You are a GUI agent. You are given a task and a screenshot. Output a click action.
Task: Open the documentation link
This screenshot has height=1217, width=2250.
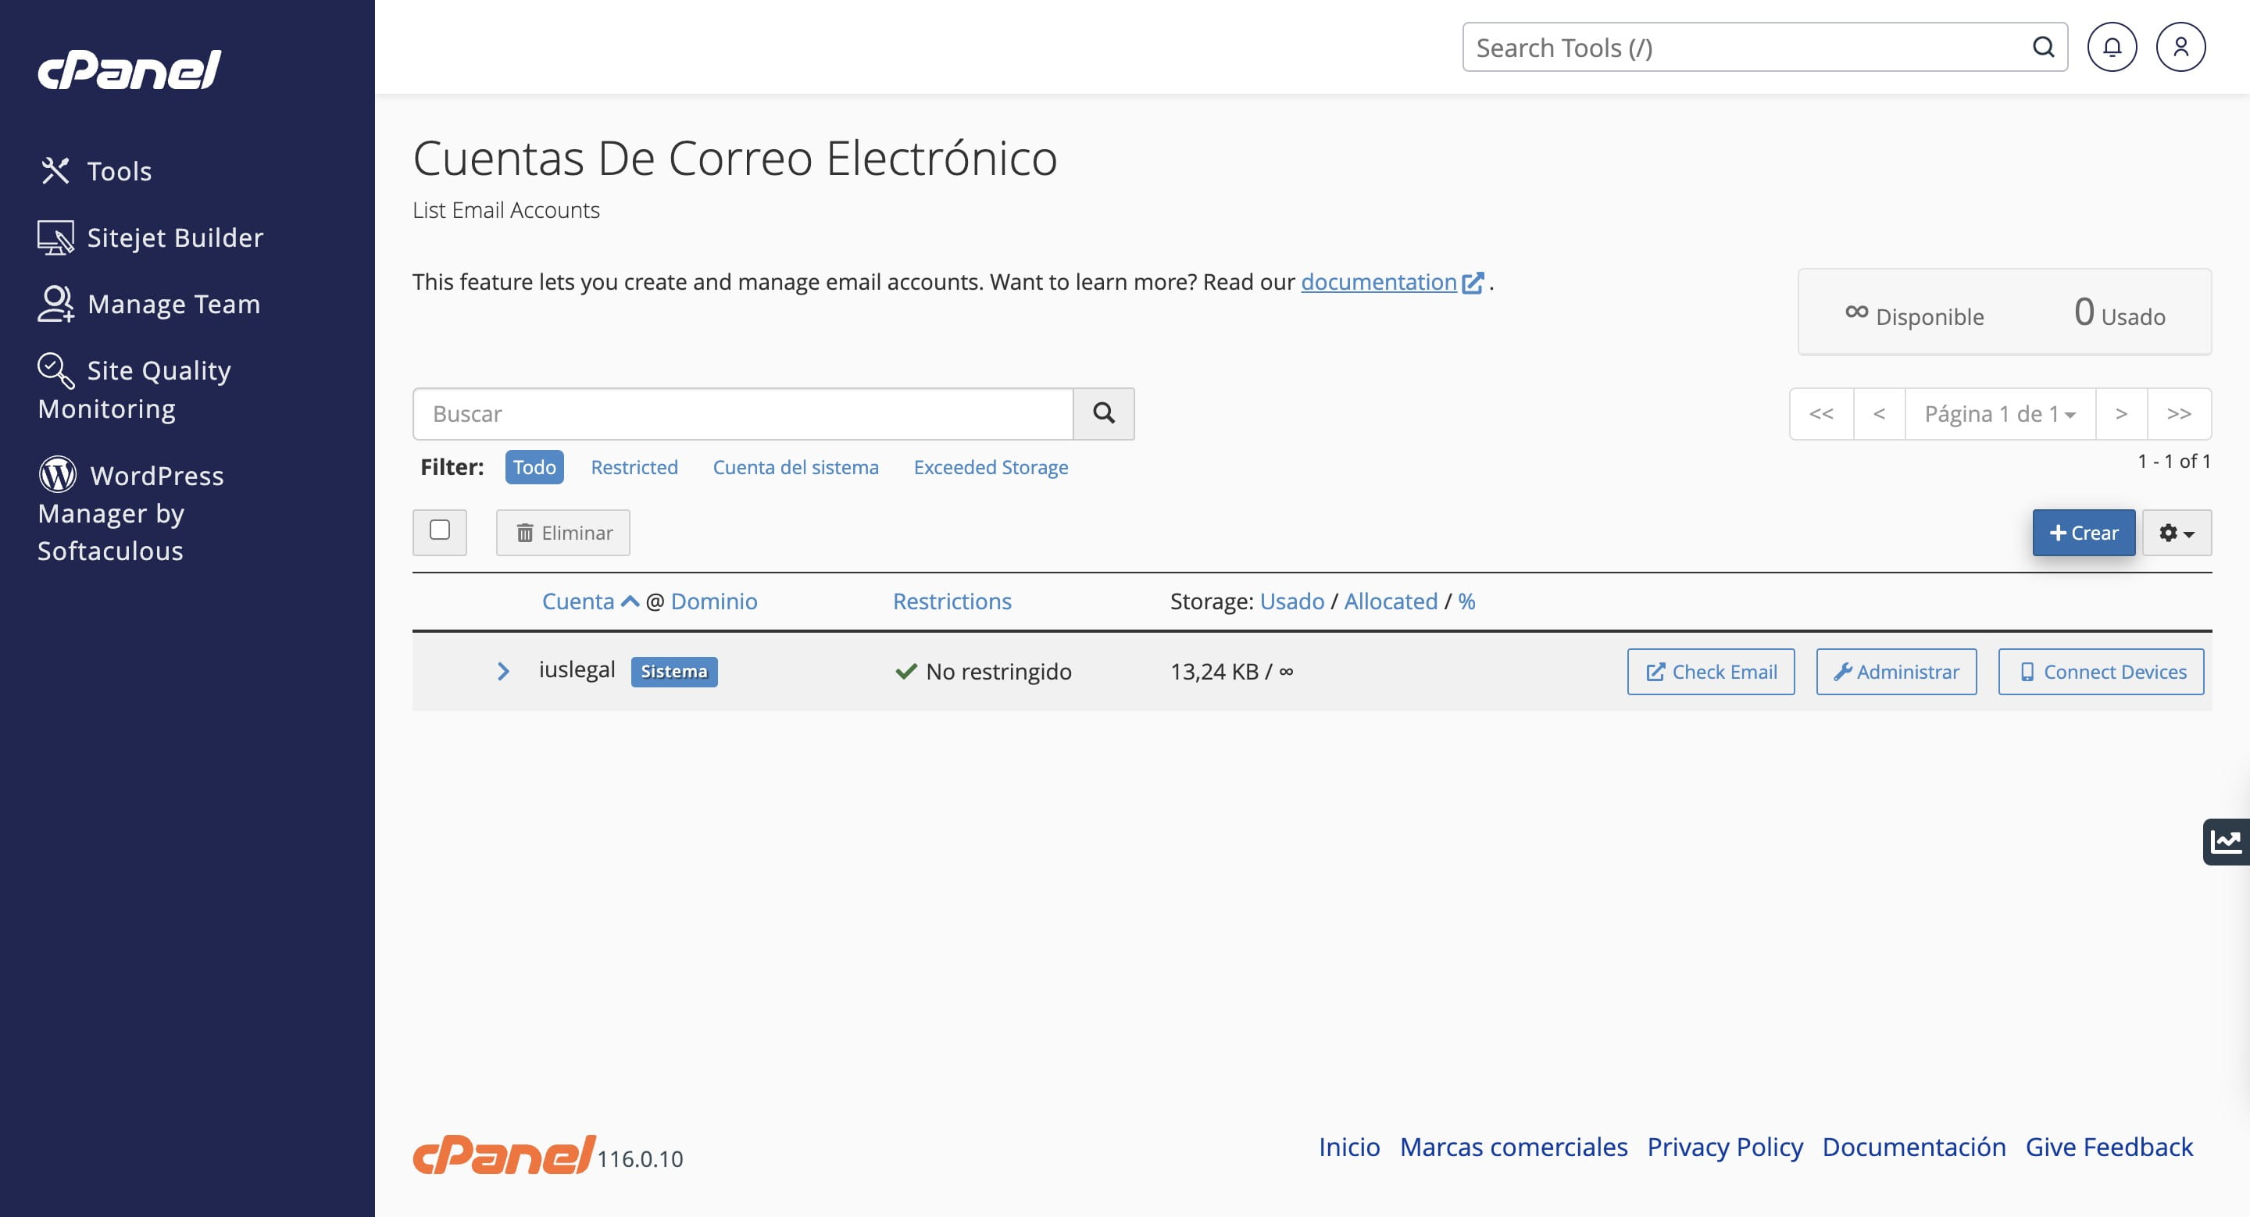click(1378, 282)
